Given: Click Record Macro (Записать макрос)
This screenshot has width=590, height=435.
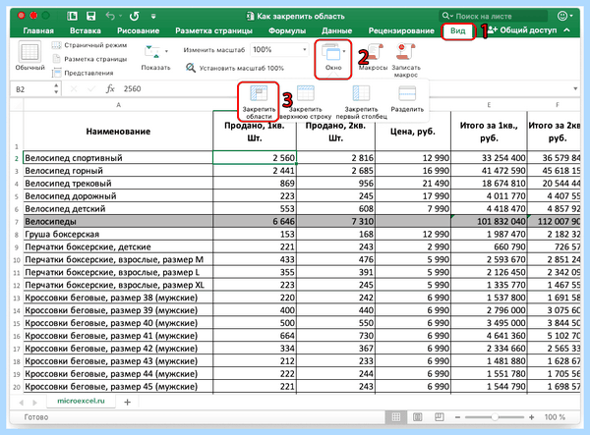Looking at the screenshot, I should [405, 60].
